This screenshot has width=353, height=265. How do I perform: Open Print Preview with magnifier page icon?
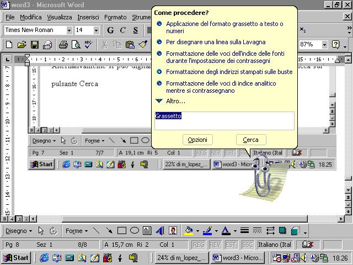coord(76,44)
